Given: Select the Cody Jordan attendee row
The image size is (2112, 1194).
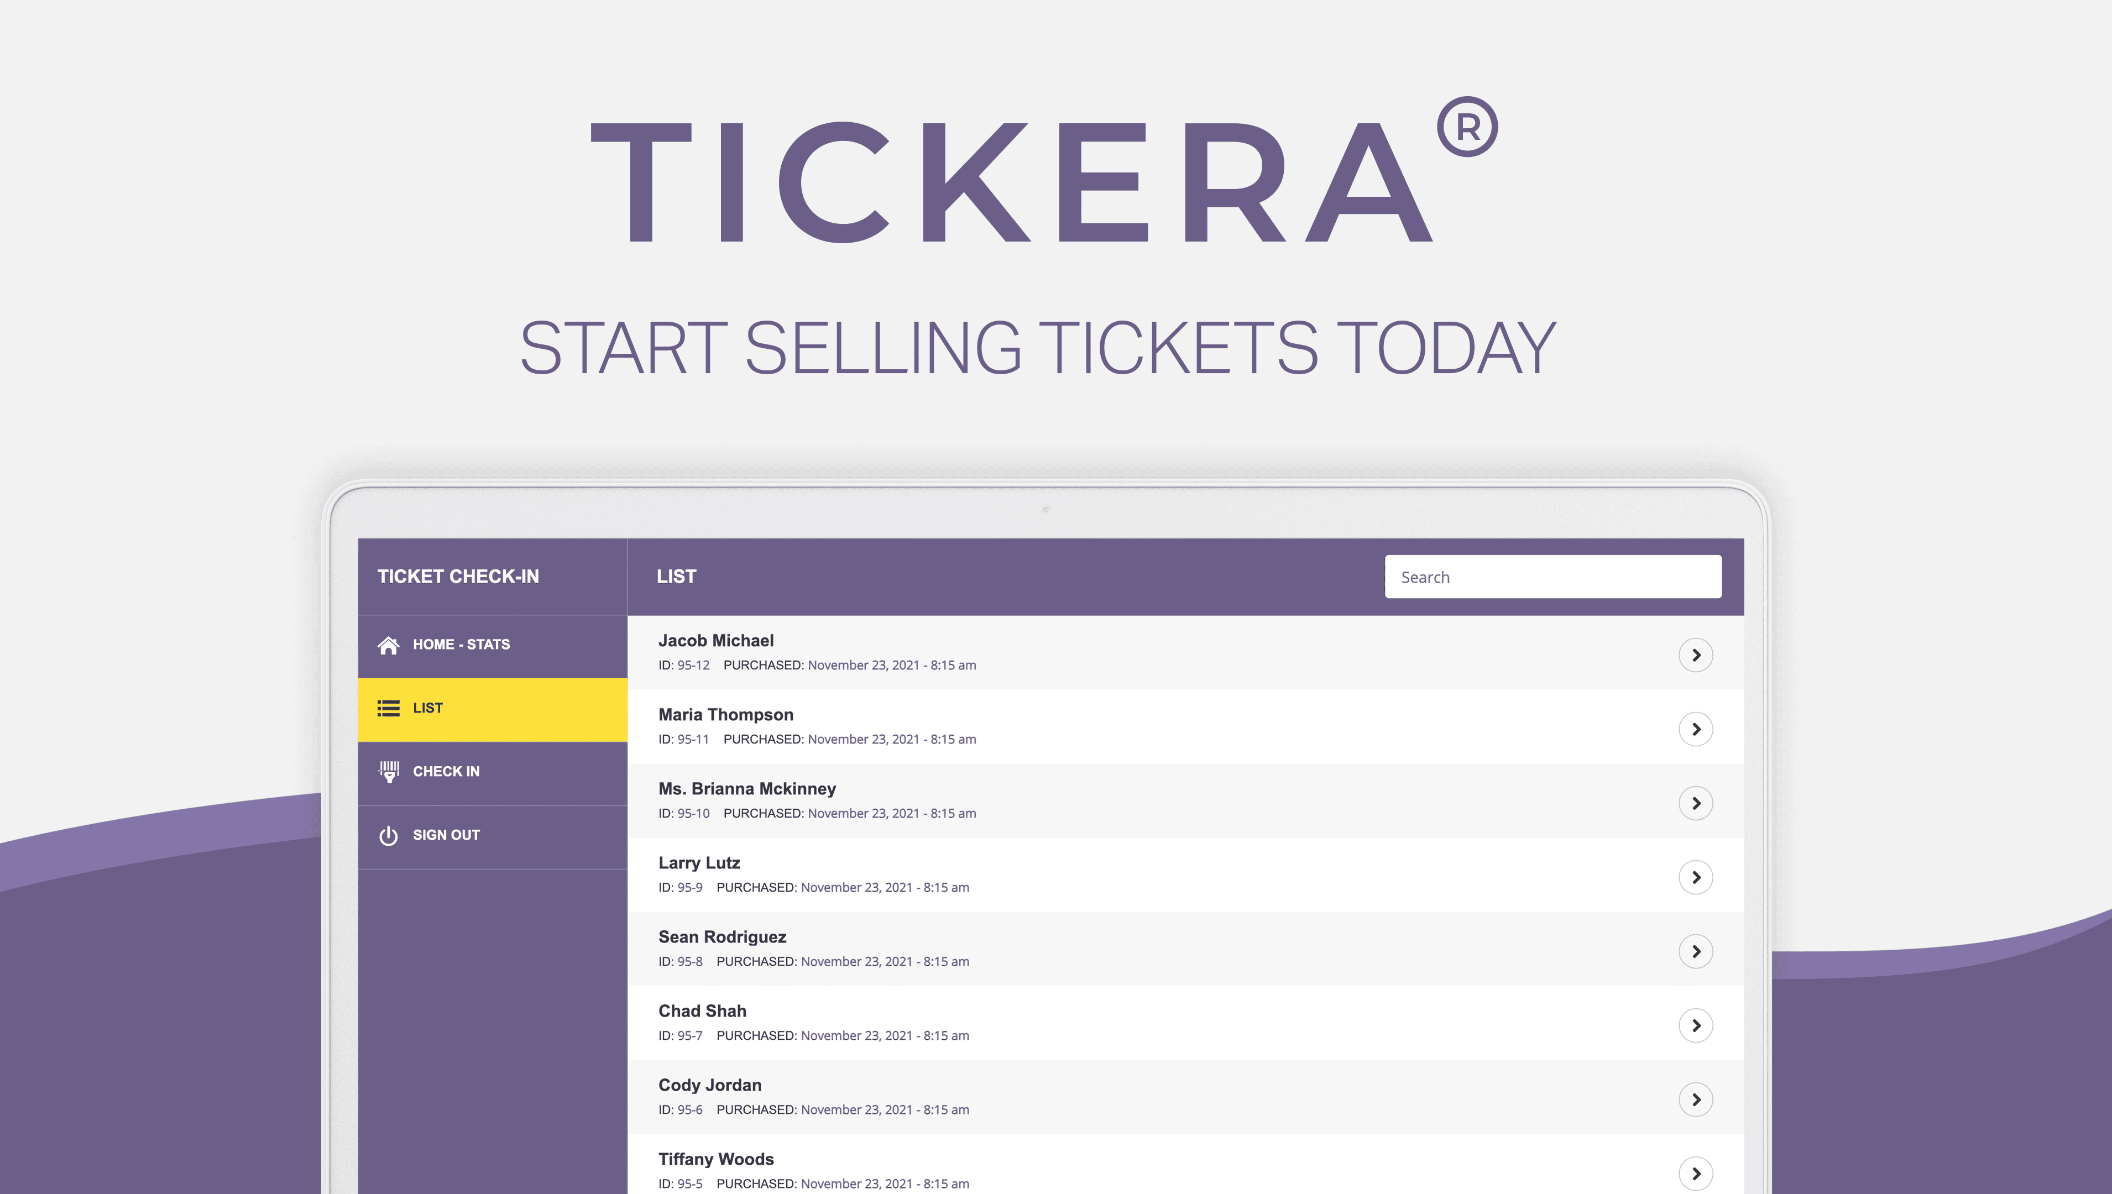Looking at the screenshot, I should 1185,1097.
